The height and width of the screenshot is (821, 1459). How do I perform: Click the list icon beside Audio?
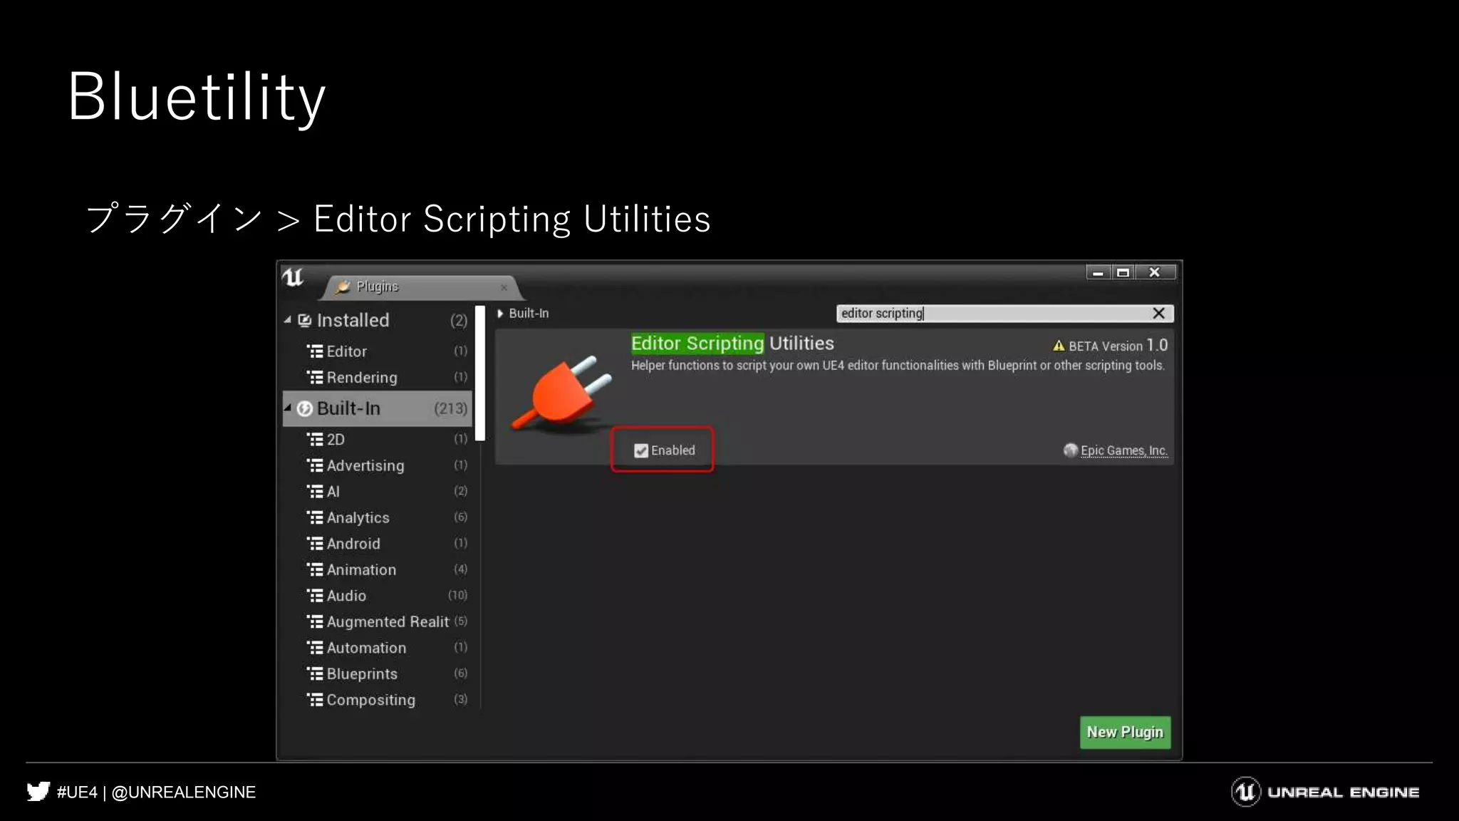(x=315, y=596)
